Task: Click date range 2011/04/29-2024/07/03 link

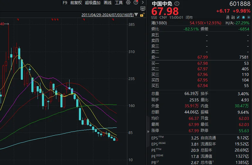Action: [107, 15]
